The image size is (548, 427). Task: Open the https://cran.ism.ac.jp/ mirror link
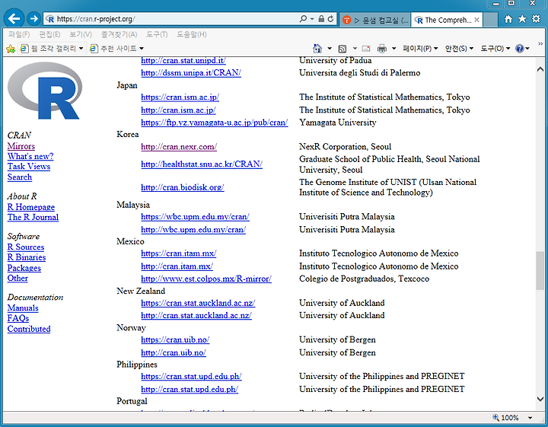pyautogui.click(x=180, y=97)
